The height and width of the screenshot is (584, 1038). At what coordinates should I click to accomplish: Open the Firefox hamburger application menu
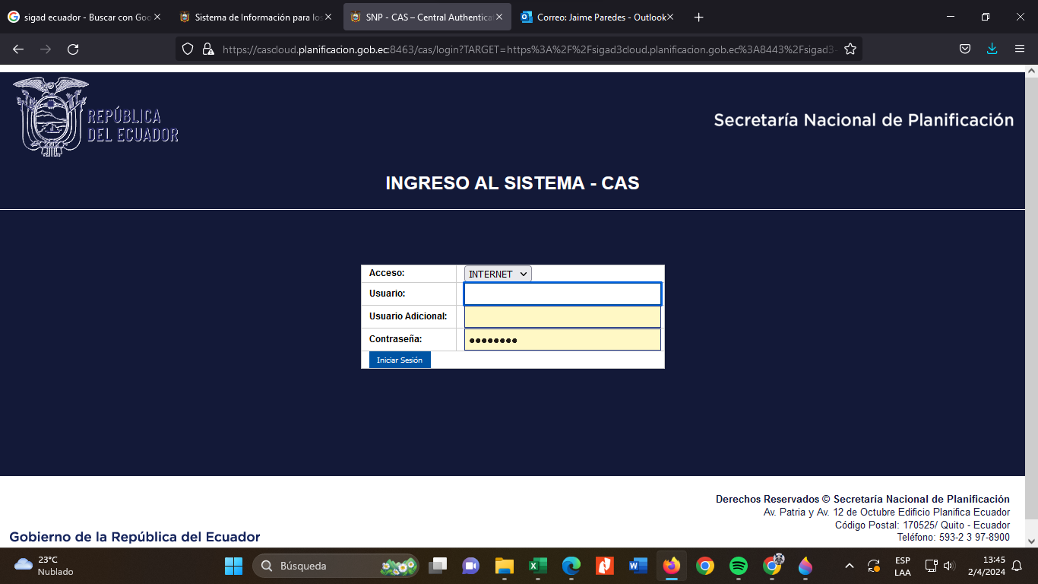click(1020, 49)
